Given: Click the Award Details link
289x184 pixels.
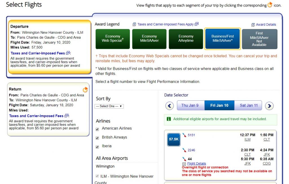Looking at the screenshot, I should point(266,25).
